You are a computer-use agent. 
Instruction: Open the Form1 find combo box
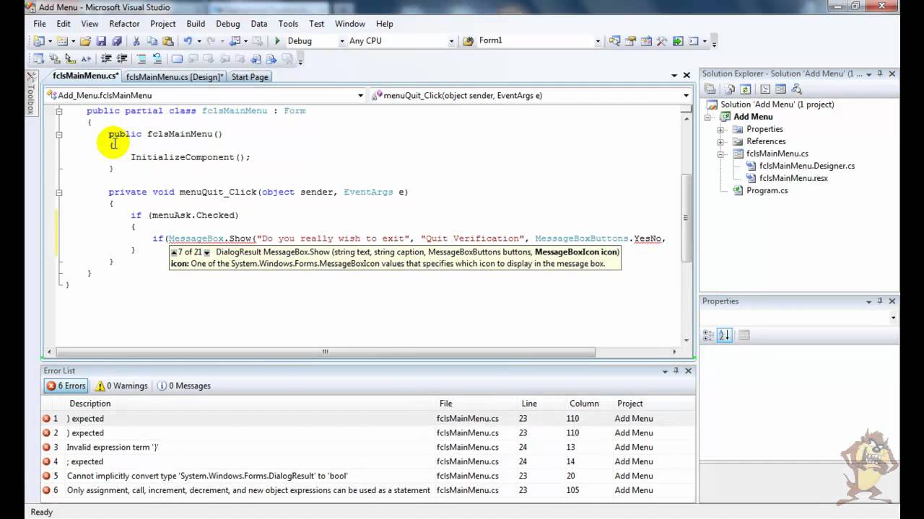[x=598, y=41]
